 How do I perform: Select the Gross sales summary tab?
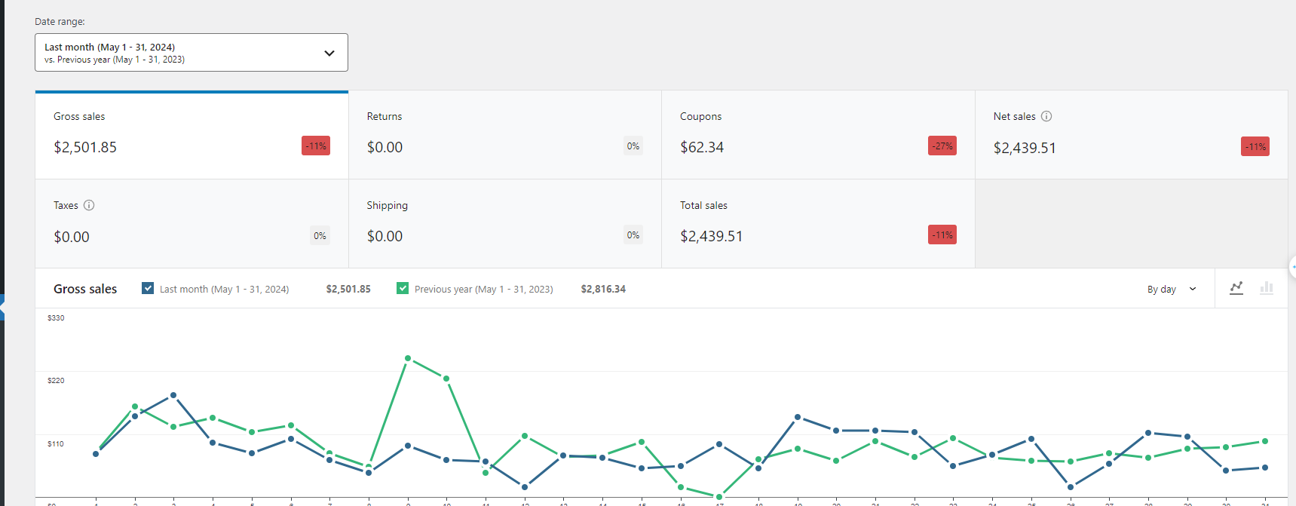point(191,136)
